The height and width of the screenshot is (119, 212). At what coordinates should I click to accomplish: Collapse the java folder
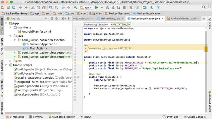pyautogui.click(x=10, y=36)
